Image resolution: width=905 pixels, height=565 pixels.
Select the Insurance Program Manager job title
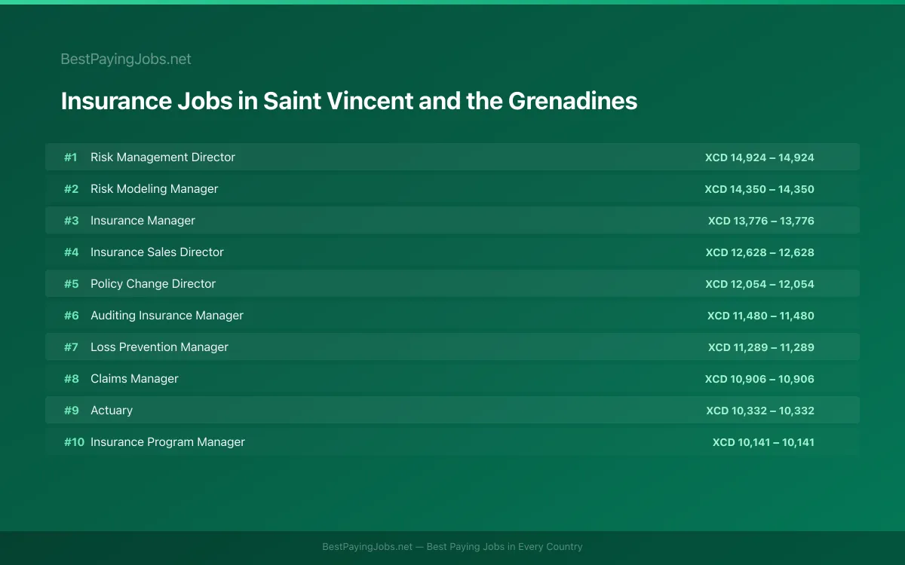click(x=167, y=442)
